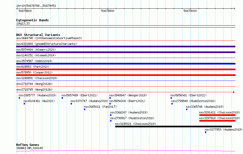The height and width of the screenshot is (154, 243).
Task: Click the esv2718744 (Wong2012b) label
Action: click(x=34, y=84)
